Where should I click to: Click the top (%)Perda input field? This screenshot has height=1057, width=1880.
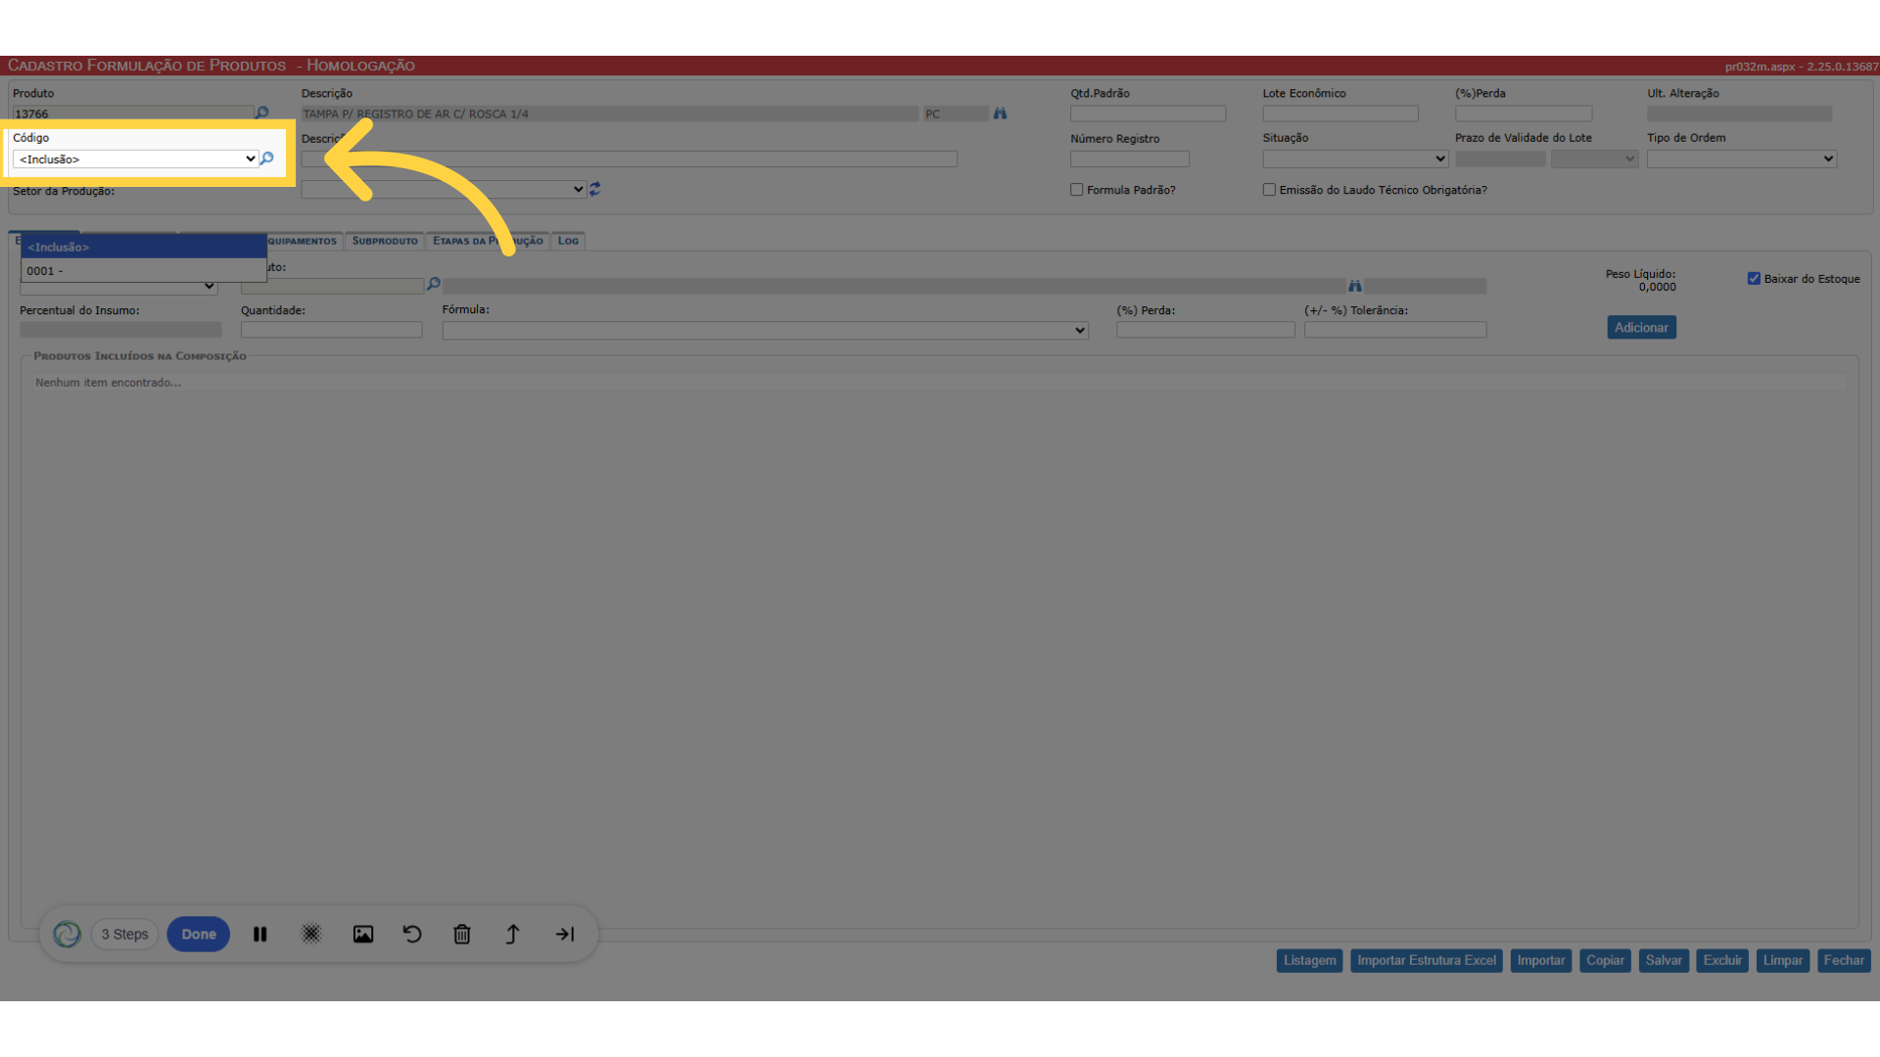1524,114
